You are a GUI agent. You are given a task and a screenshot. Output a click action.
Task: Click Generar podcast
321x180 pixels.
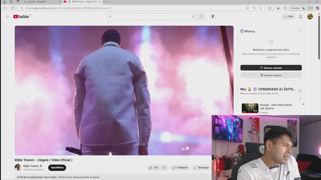(271, 75)
